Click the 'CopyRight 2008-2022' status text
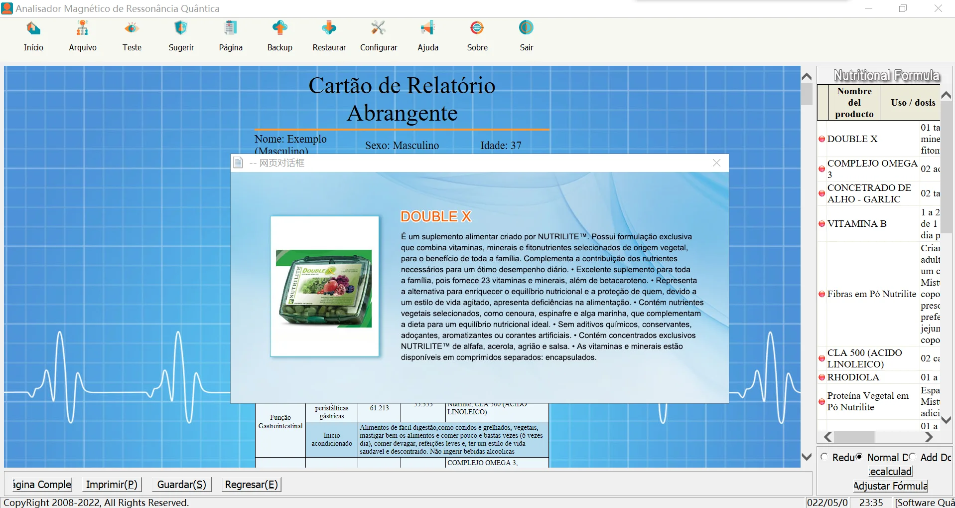This screenshot has width=955, height=508. 96,503
